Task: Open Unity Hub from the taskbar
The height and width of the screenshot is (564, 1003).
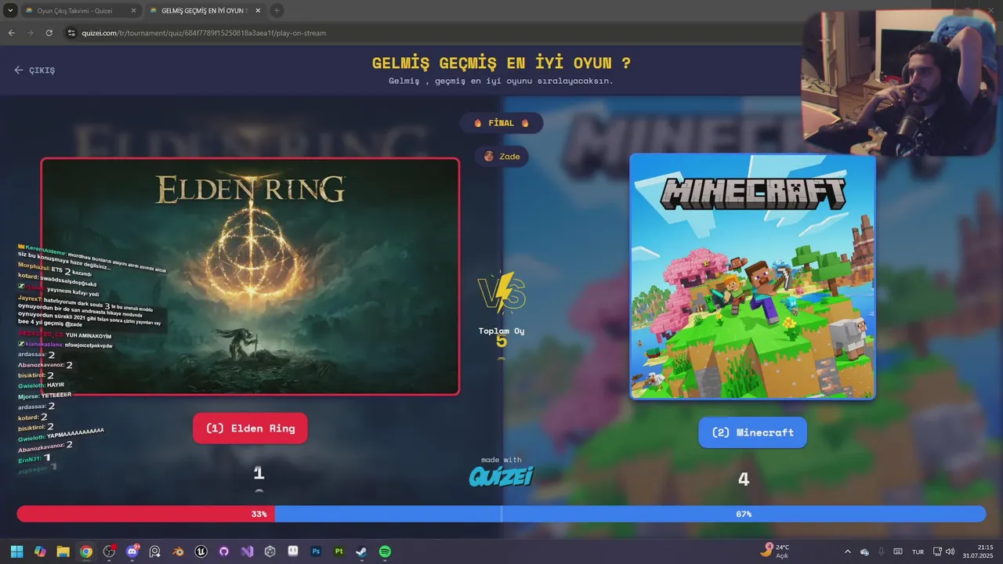Action: pos(270,551)
